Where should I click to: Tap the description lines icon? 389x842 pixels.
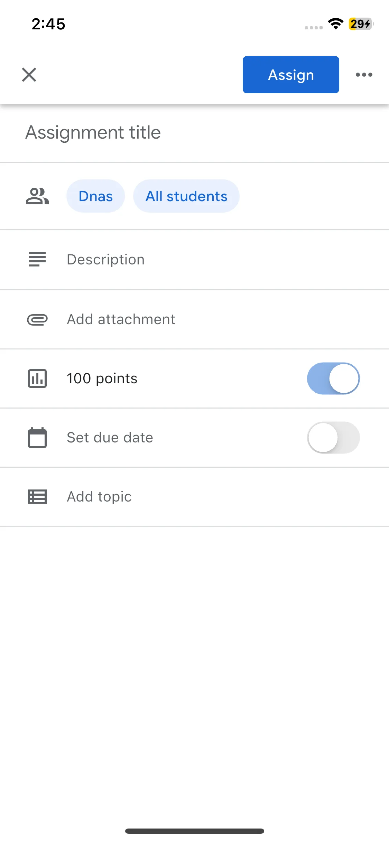coord(37,259)
